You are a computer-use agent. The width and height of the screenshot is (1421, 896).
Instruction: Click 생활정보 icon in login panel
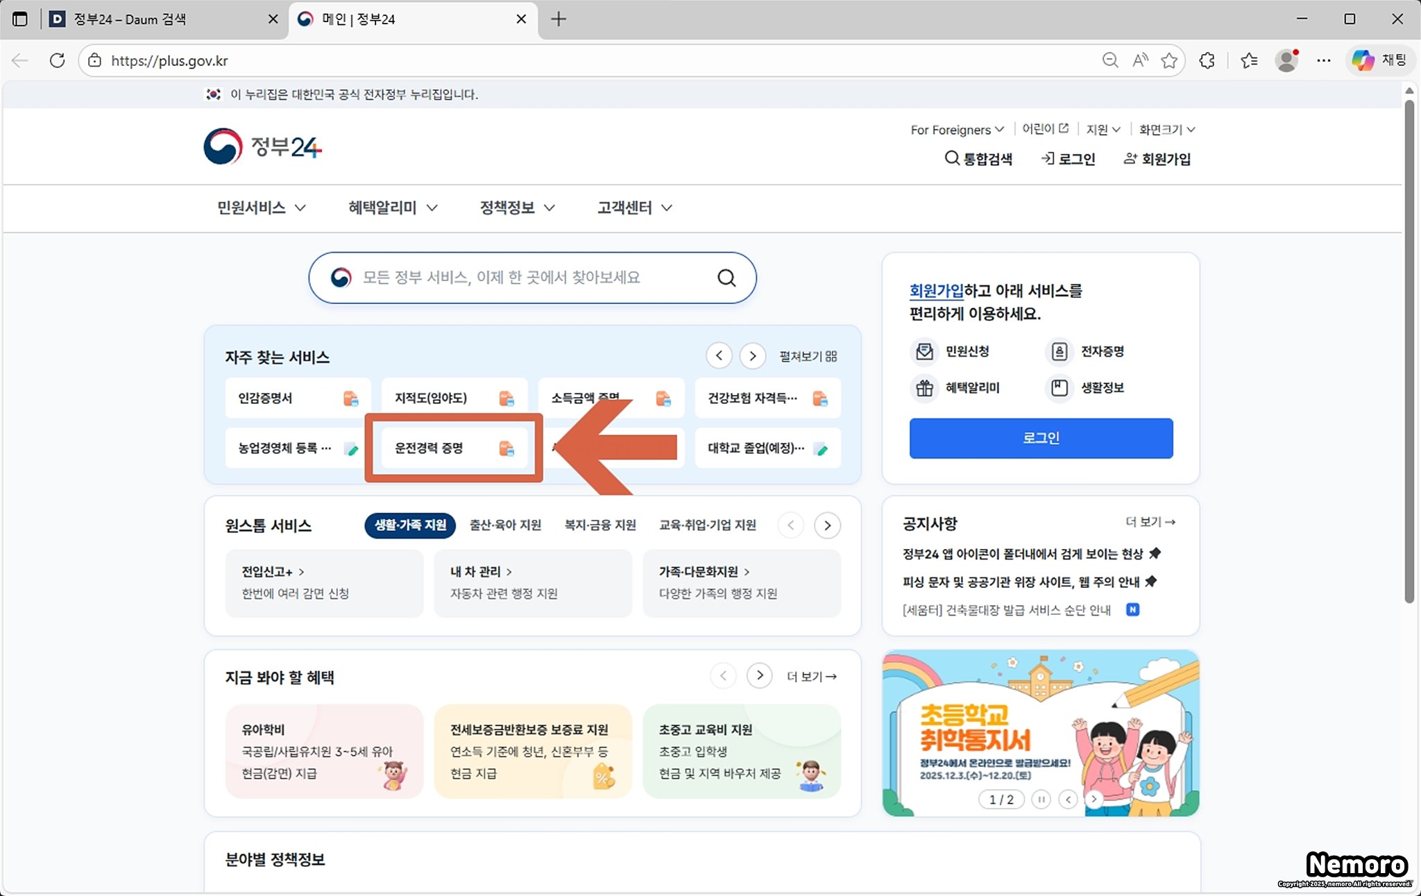pyautogui.click(x=1059, y=387)
